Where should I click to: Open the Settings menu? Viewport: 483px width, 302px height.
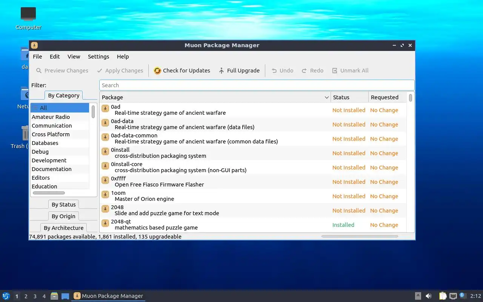[98, 57]
